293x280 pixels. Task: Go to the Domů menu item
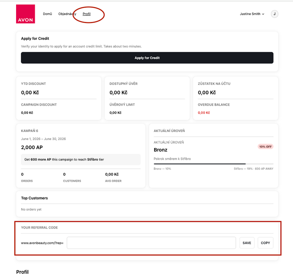click(48, 14)
